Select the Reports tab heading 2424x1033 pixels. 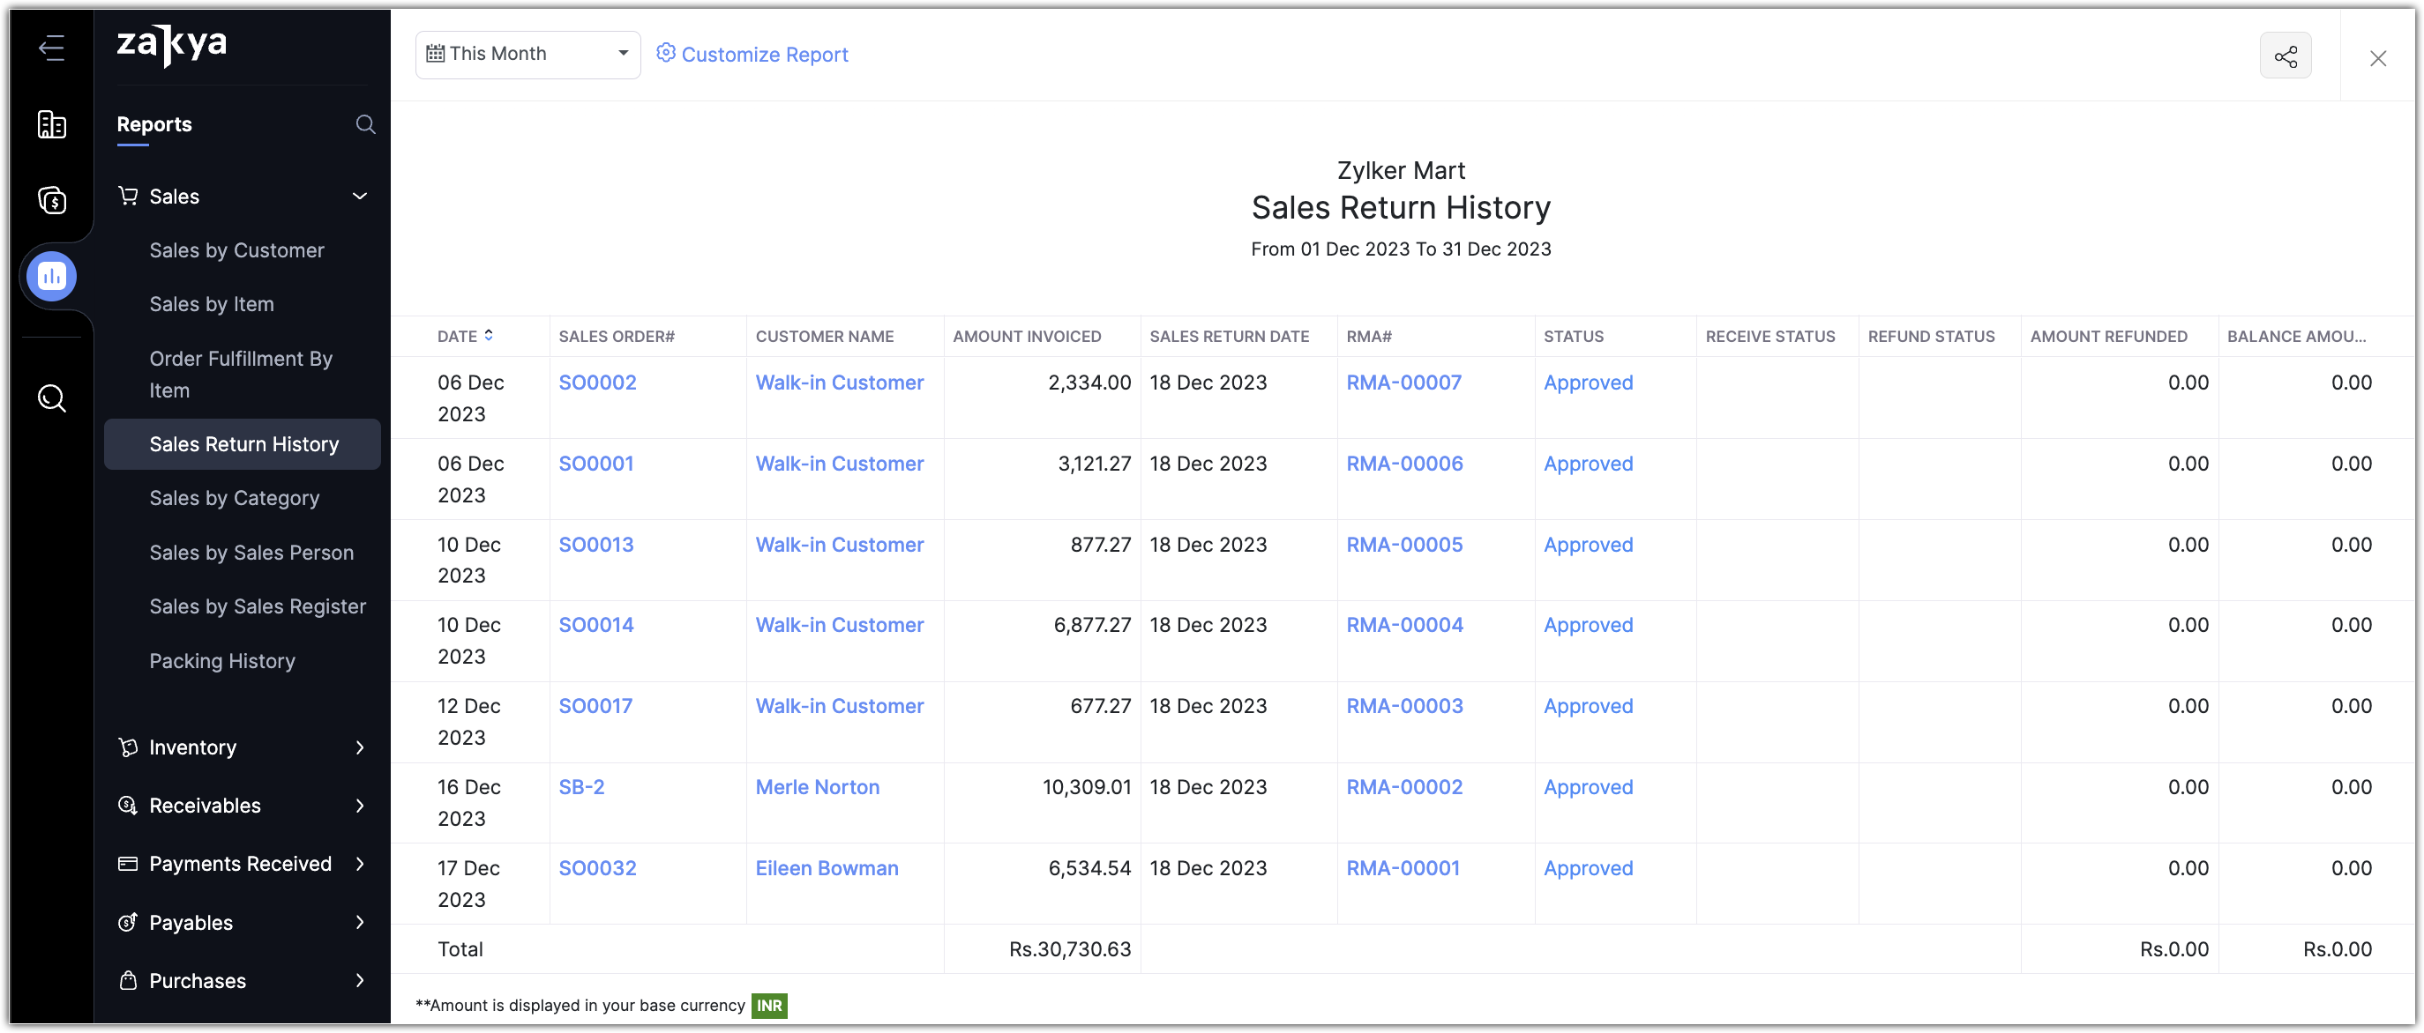tap(154, 124)
